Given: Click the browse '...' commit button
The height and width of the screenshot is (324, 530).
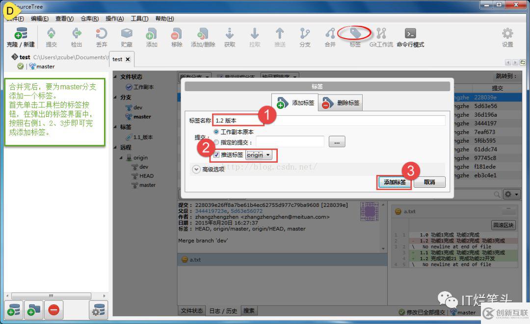Looking at the screenshot, I should (337, 142).
